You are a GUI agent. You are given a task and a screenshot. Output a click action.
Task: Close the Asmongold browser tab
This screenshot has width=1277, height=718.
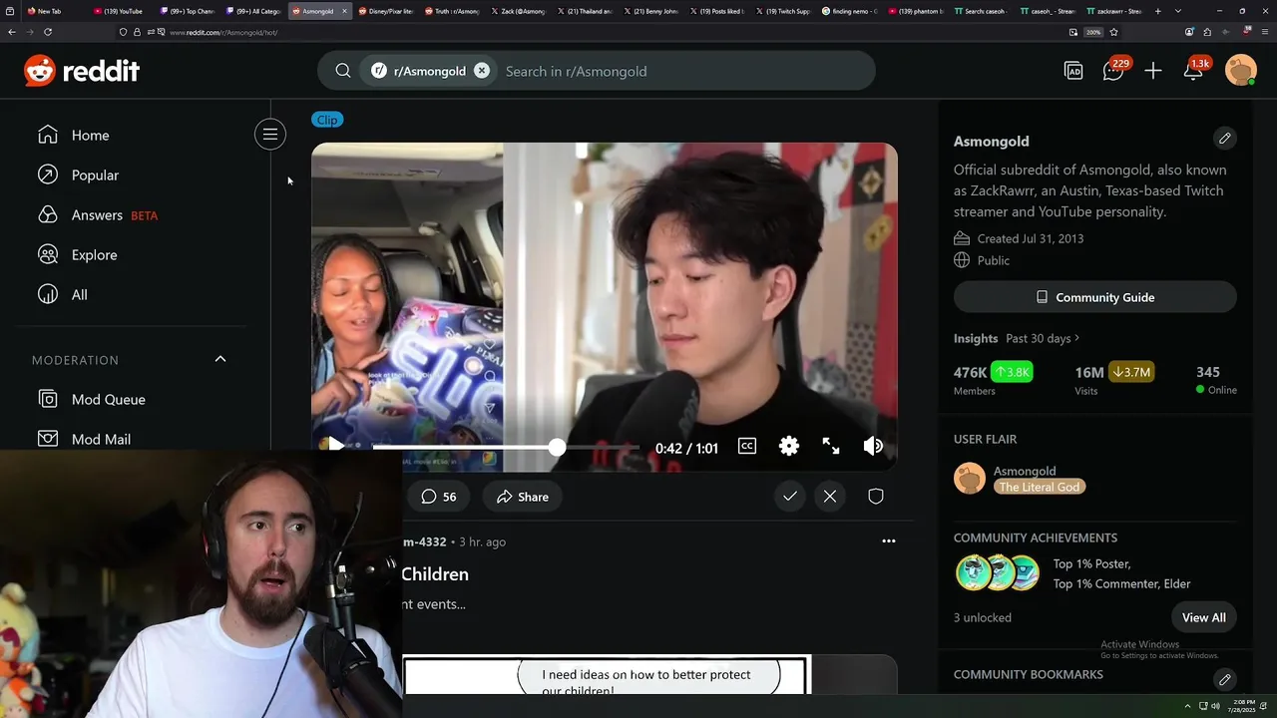[x=345, y=11]
